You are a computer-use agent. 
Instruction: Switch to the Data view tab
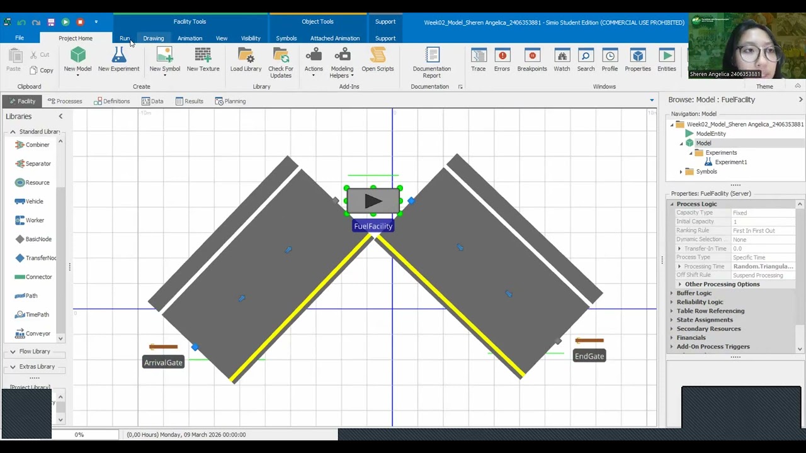[153, 101]
